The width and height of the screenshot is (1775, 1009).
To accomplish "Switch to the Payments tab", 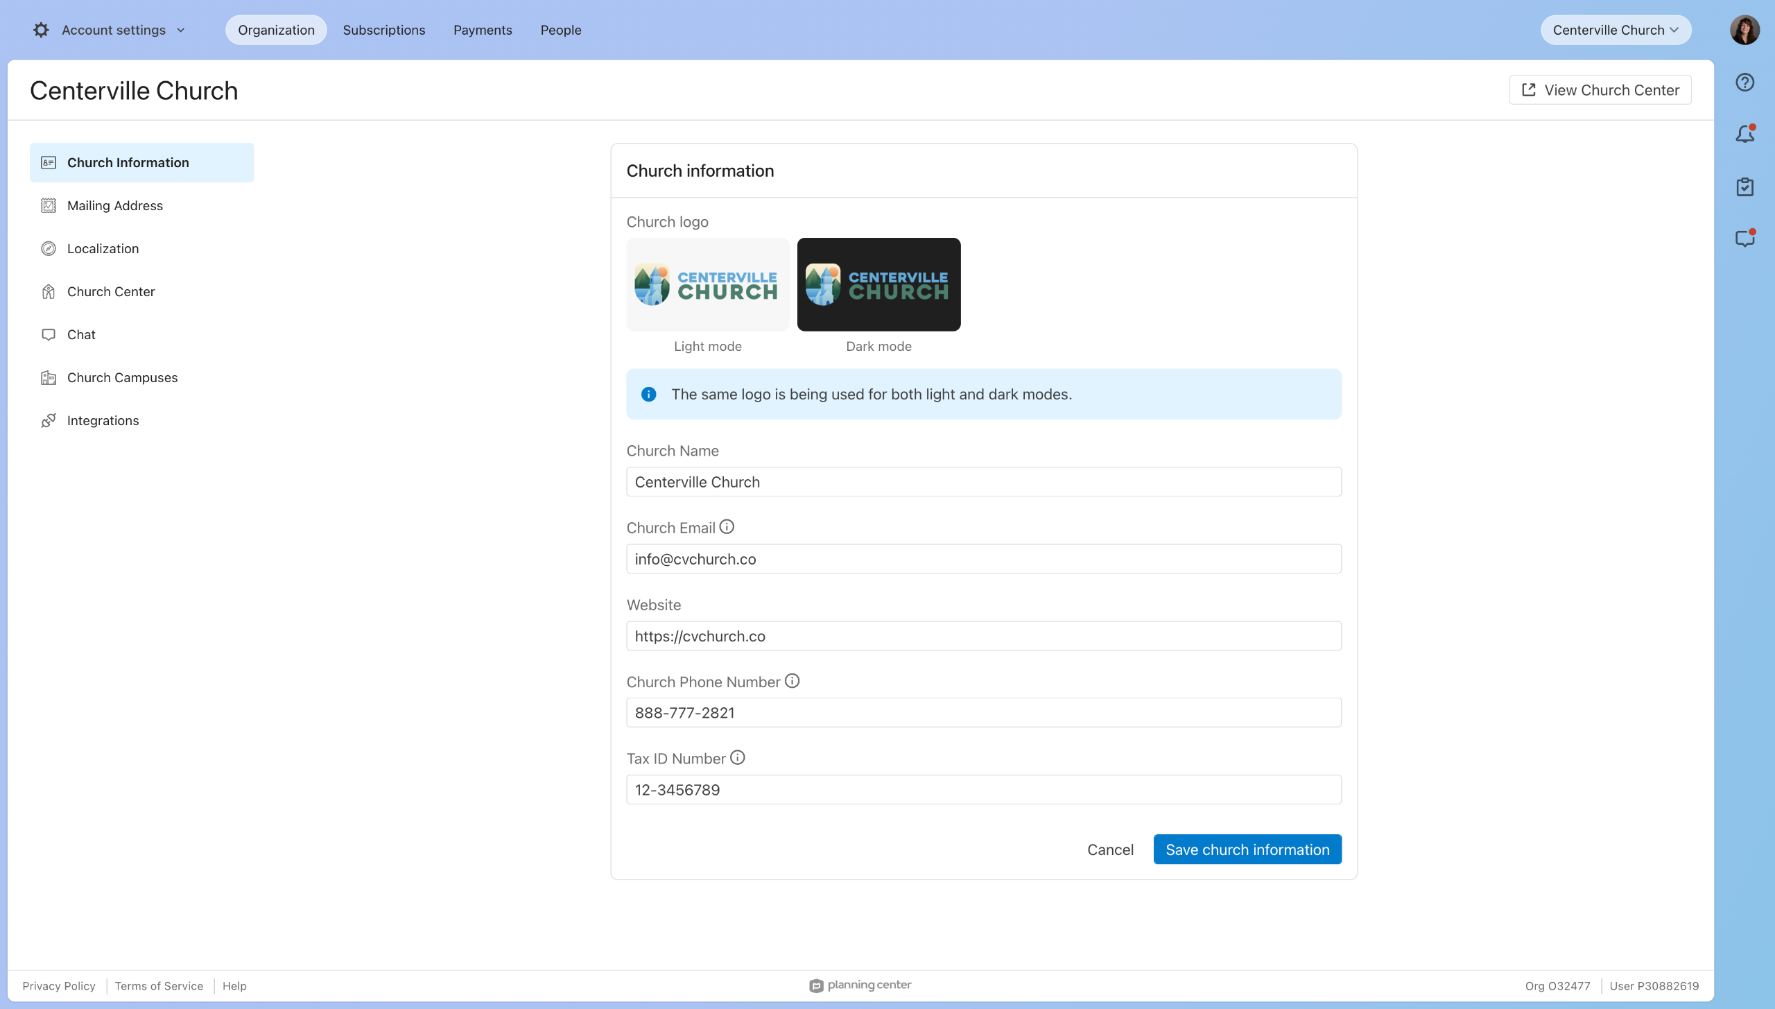I will 483,30.
